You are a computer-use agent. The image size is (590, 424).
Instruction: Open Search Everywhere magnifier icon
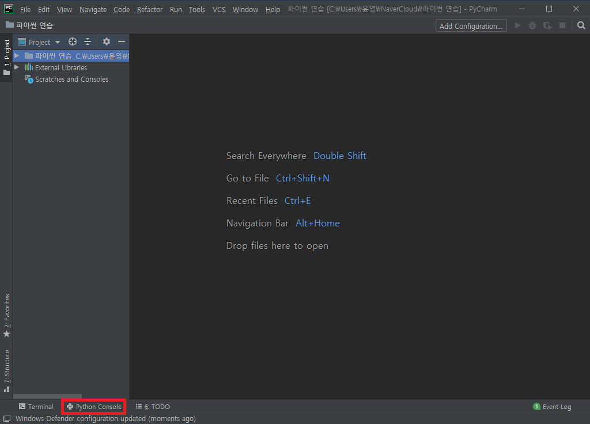tap(581, 25)
